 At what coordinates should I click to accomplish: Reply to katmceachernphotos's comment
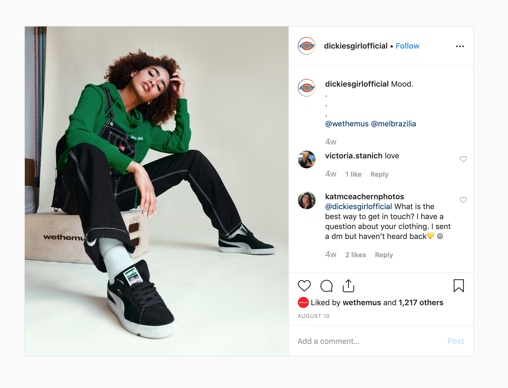[384, 255]
